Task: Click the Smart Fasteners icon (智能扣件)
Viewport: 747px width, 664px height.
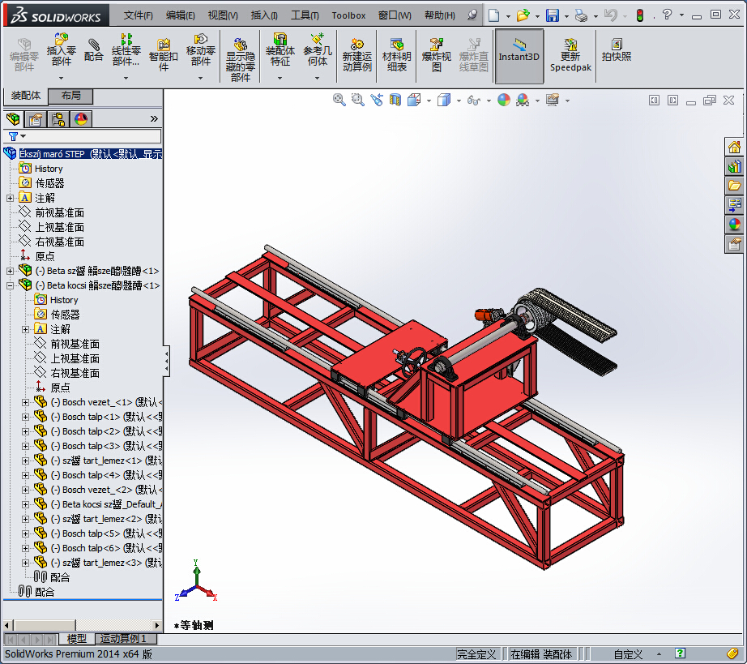Action: [x=164, y=54]
